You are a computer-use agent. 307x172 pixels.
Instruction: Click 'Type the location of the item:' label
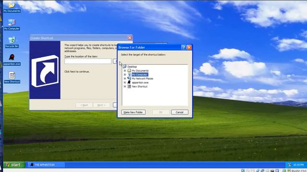pyautogui.click(x=81, y=56)
